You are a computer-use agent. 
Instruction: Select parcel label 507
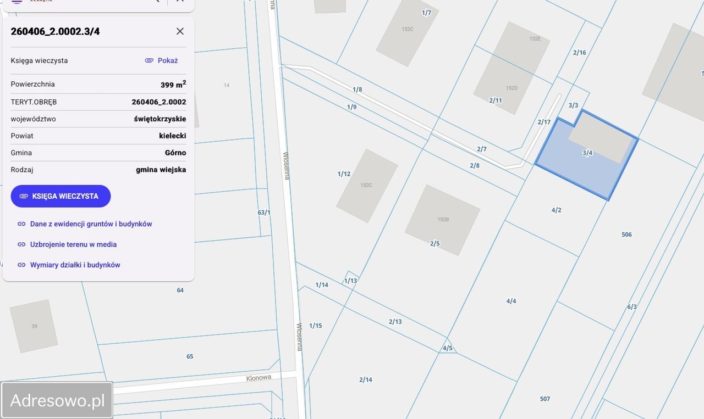pos(545,399)
